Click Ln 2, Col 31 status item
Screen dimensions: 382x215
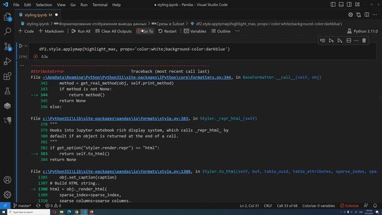pyautogui.click(x=249, y=205)
